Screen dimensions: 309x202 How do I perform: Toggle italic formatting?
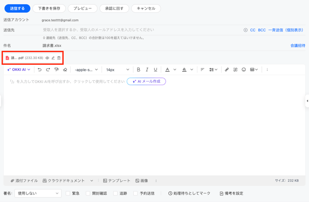(x=147, y=69)
